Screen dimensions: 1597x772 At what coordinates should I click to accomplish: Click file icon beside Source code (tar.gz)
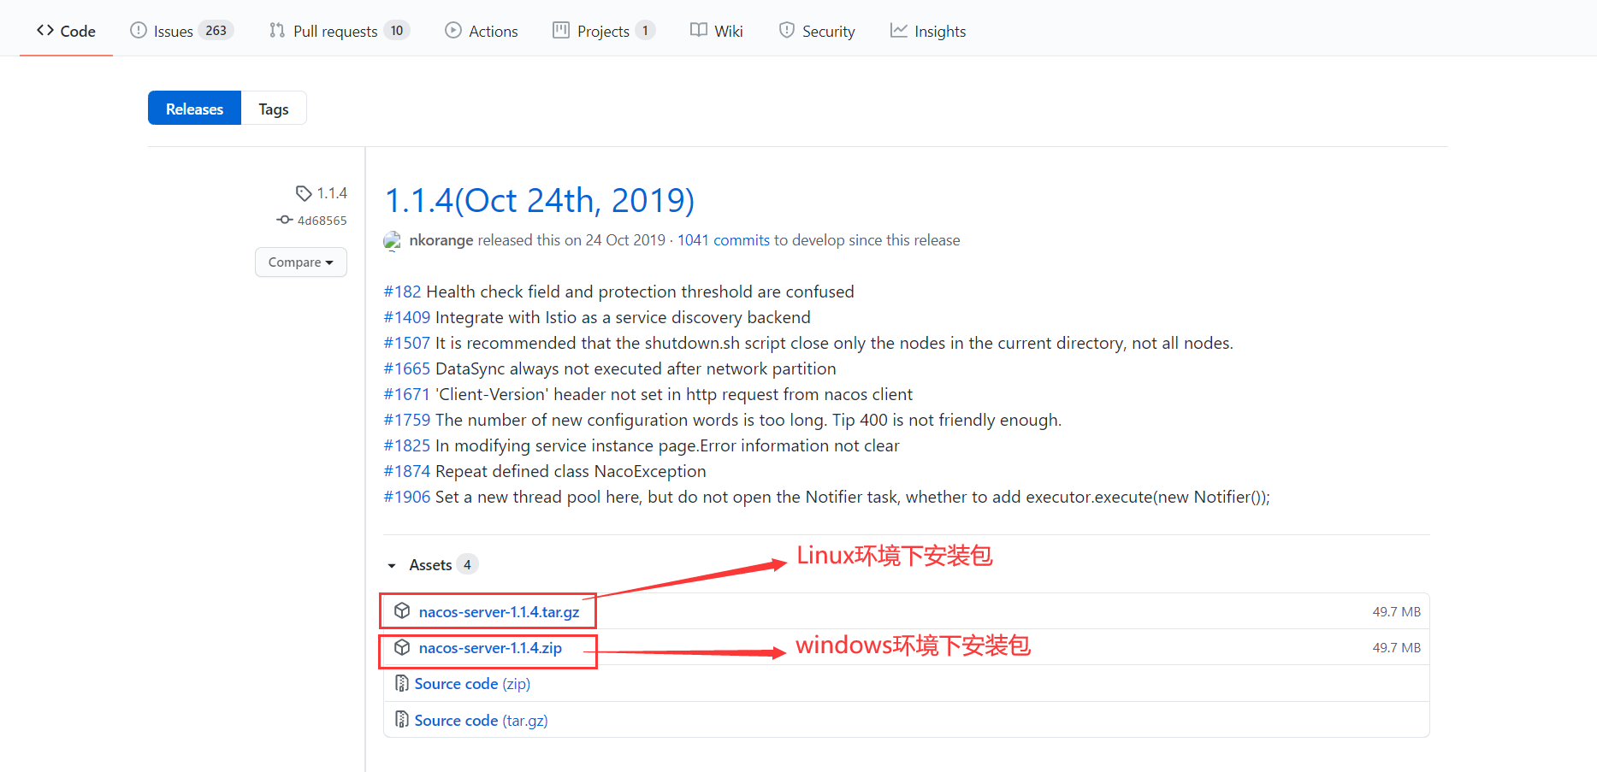402,720
